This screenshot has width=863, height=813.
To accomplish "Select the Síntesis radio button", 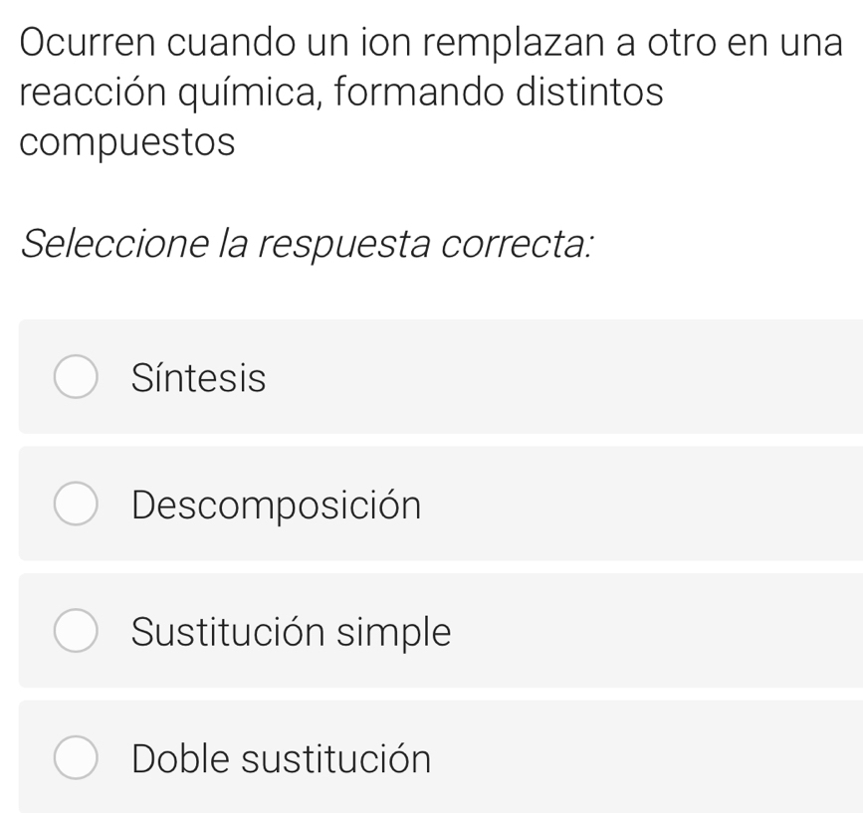I will click(76, 377).
